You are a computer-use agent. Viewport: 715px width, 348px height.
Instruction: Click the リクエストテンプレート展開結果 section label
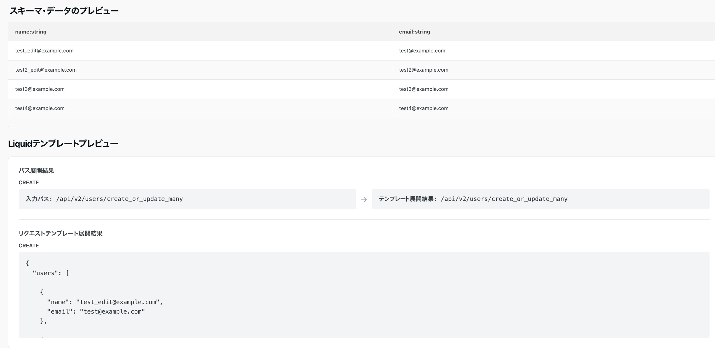coord(60,233)
